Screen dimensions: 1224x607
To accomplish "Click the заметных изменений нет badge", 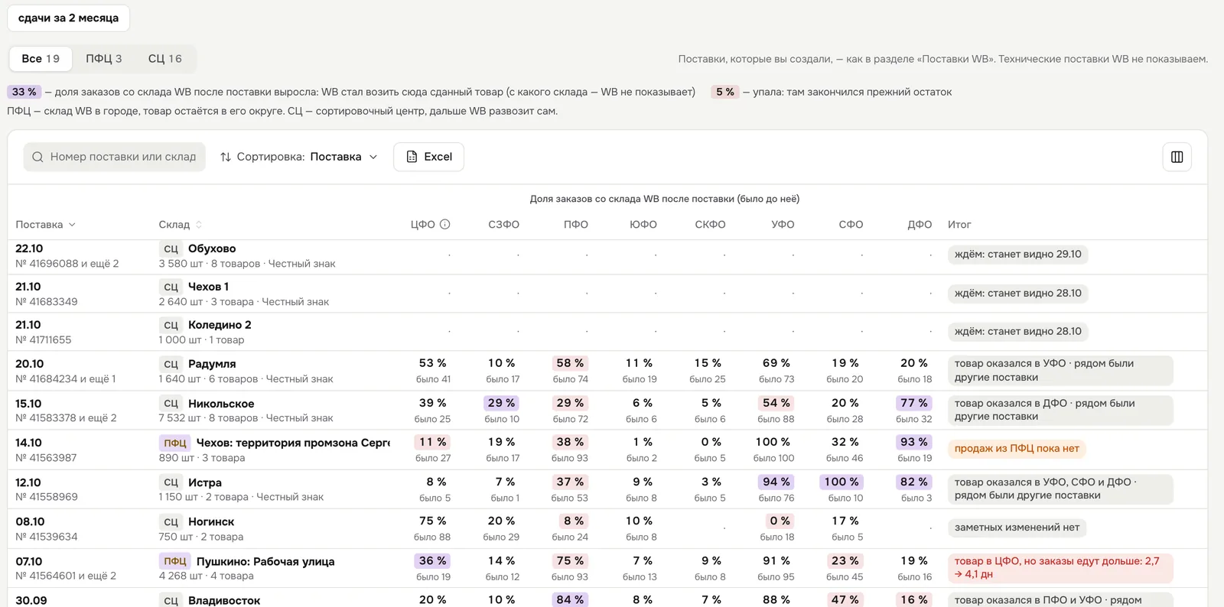I will pos(1017,527).
